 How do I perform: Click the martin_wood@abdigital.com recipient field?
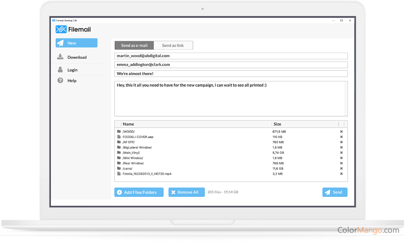pyautogui.click(x=231, y=56)
